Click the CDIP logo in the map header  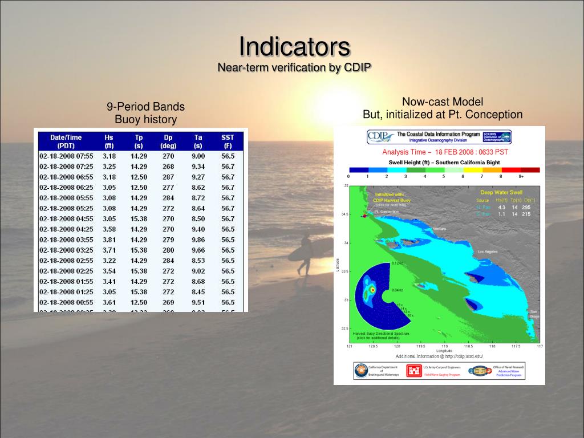coord(380,137)
